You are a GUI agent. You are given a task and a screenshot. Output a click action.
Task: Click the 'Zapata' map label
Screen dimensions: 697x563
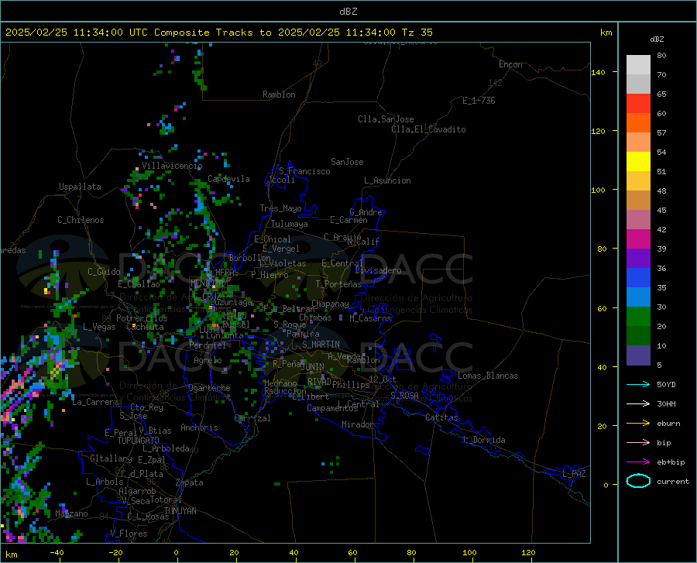pos(190,482)
